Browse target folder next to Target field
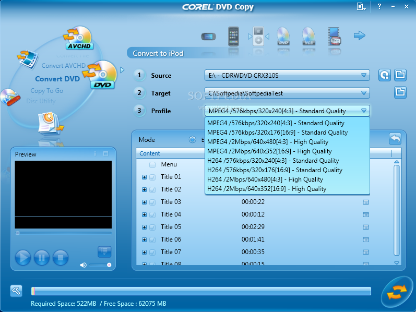 coord(400,92)
